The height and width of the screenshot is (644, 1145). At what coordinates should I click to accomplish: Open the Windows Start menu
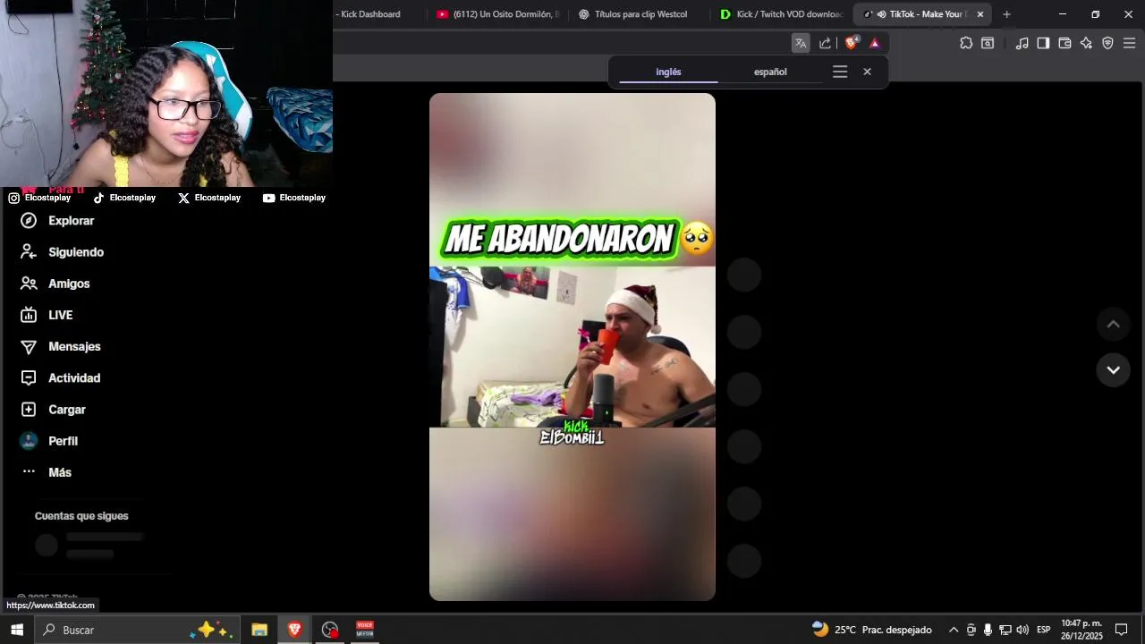[17, 630]
